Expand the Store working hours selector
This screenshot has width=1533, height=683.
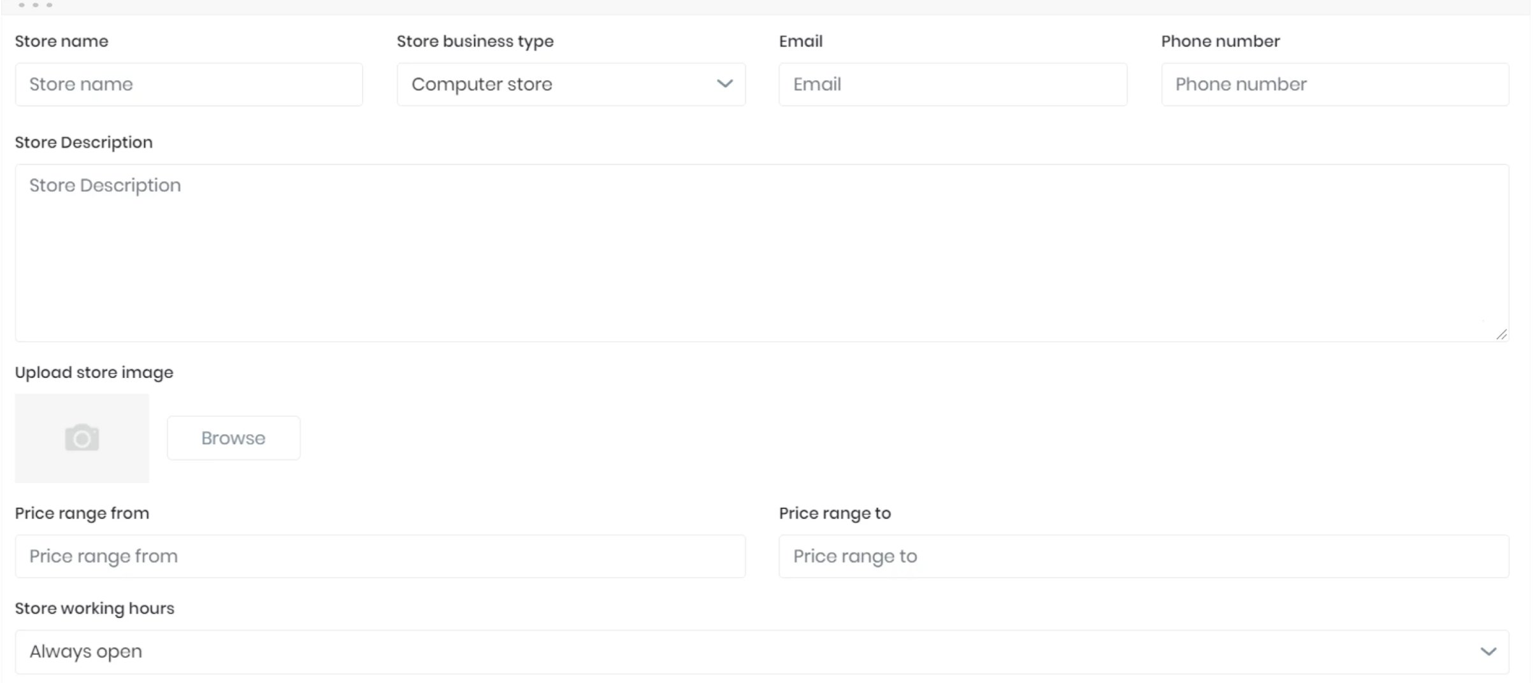coord(761,651)
